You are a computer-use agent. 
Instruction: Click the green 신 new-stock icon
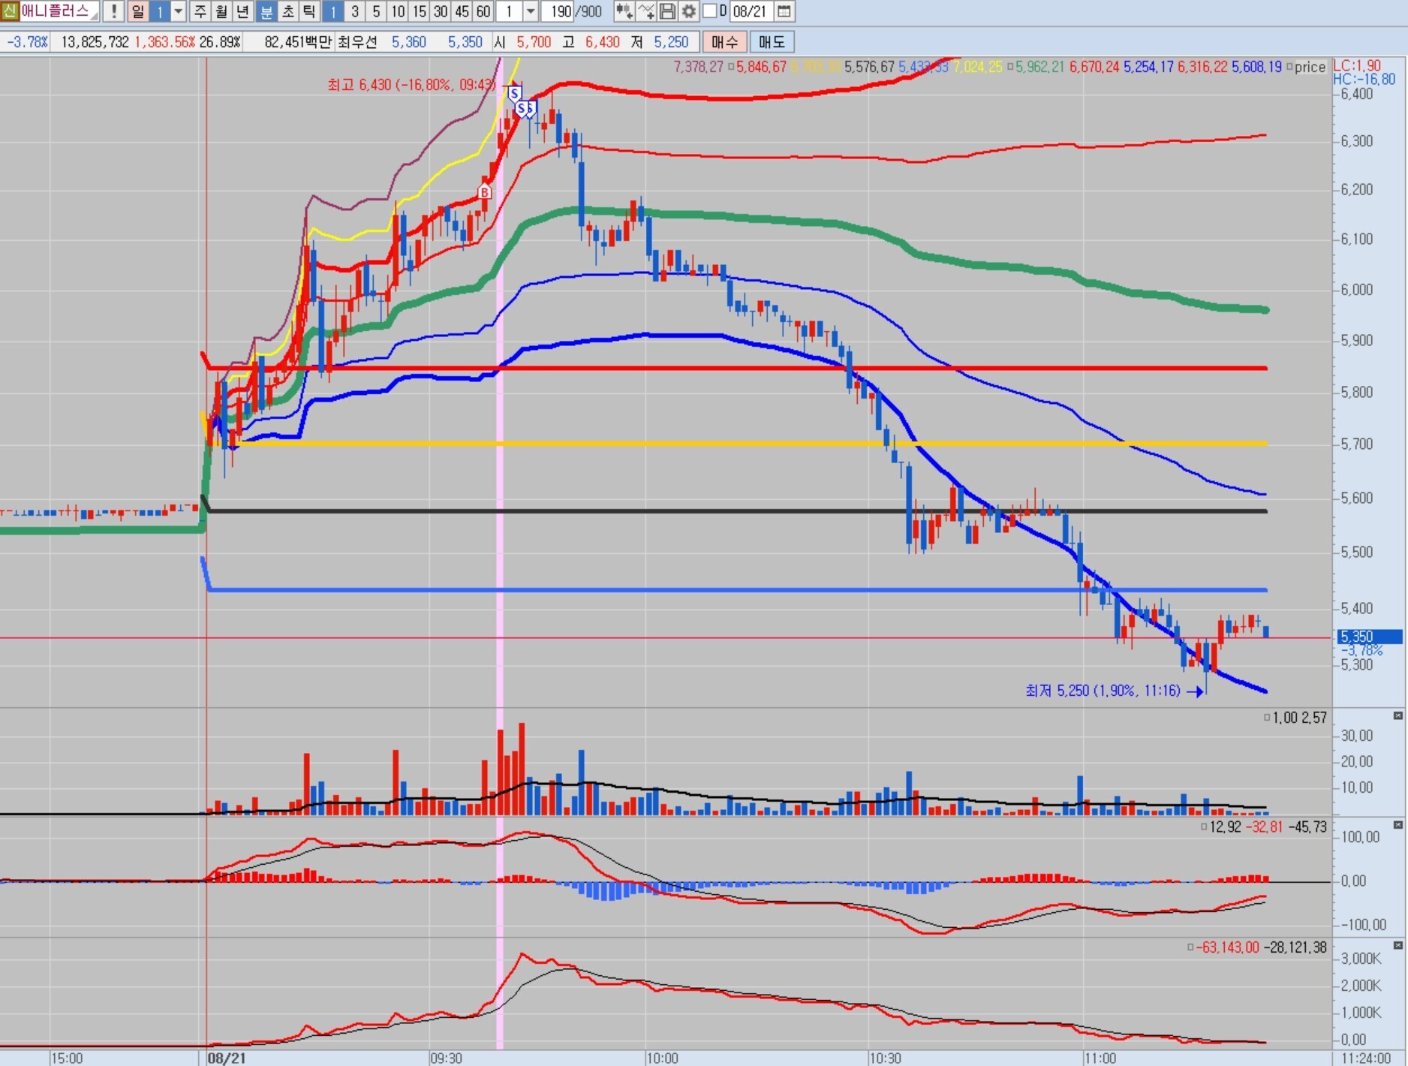[10, 11]
